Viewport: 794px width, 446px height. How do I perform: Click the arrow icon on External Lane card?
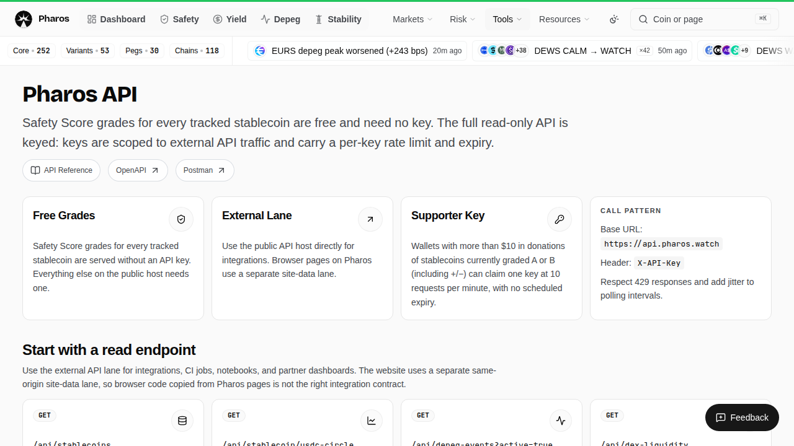(x=370, y=219)
